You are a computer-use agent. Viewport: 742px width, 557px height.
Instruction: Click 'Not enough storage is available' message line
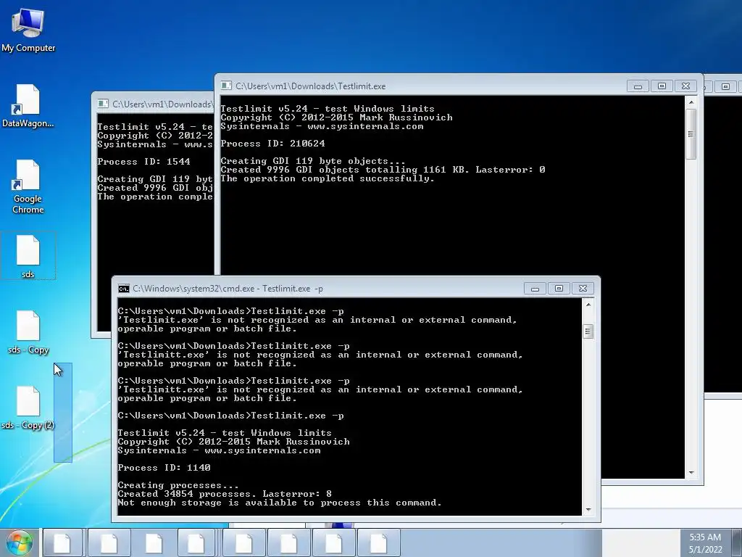point(280,503)
